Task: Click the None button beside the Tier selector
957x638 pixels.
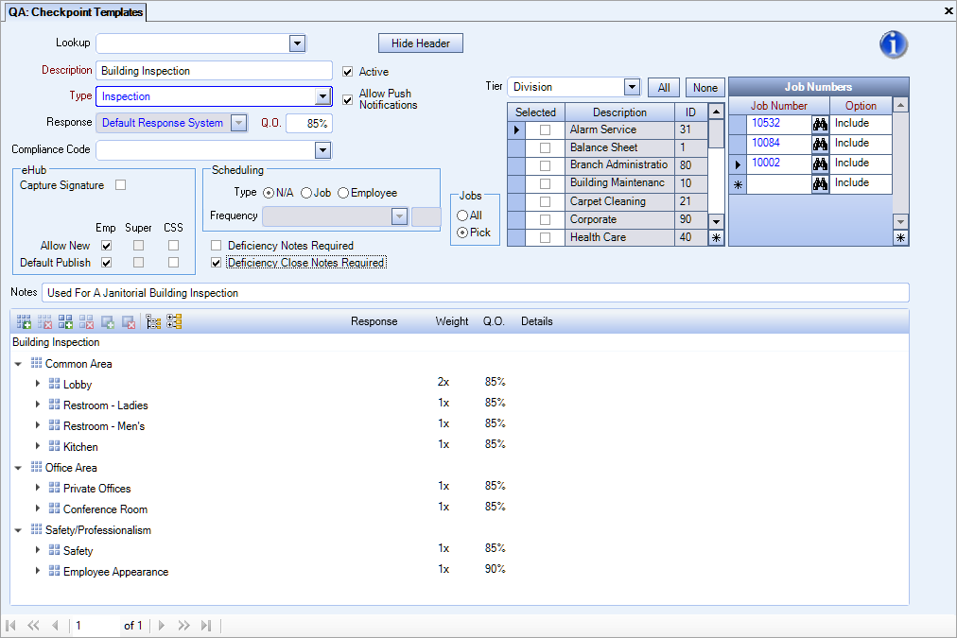Action: point(705,86)
